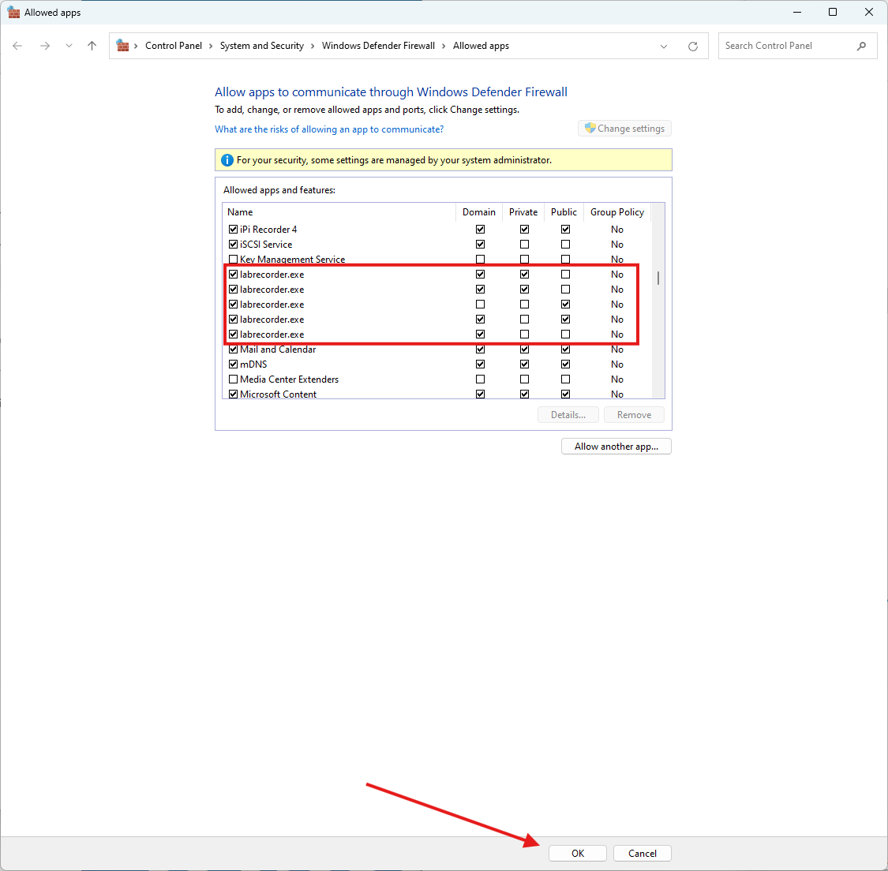Screen dimensions: 888x871
Task: Expand the chevron after Control Panel
Action: (212, 46)
